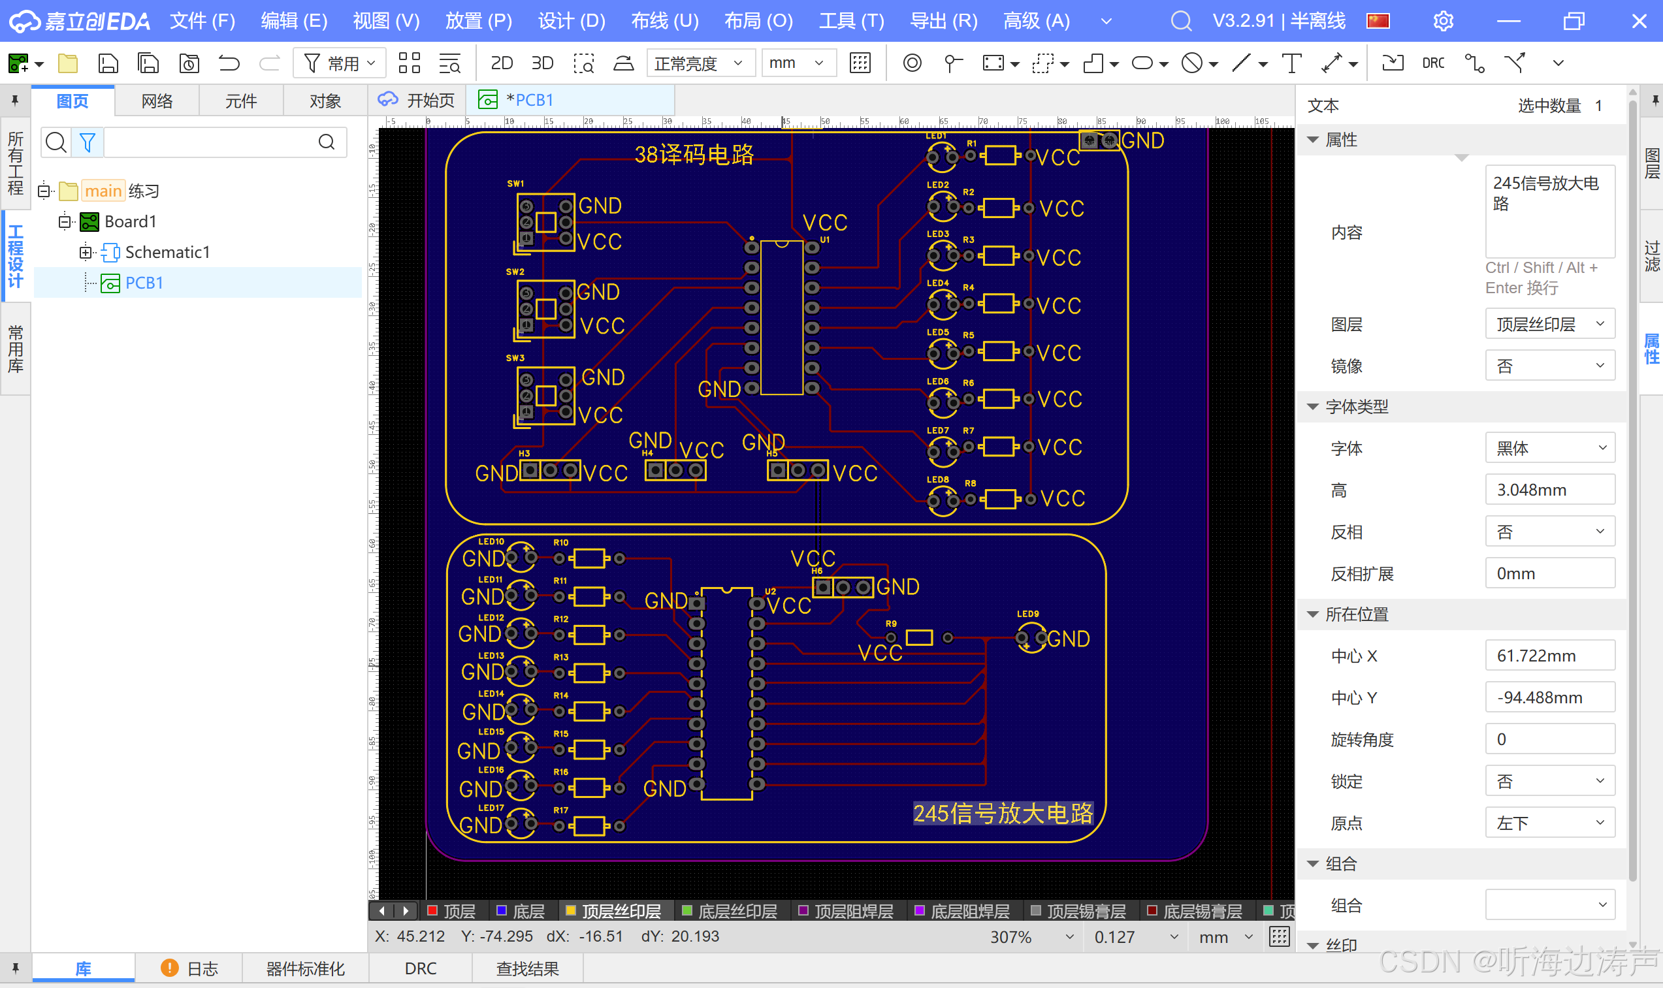Click the save all icon
Image resolution: width=1663 pixels, height=988 pixels.
coord(148,63)
